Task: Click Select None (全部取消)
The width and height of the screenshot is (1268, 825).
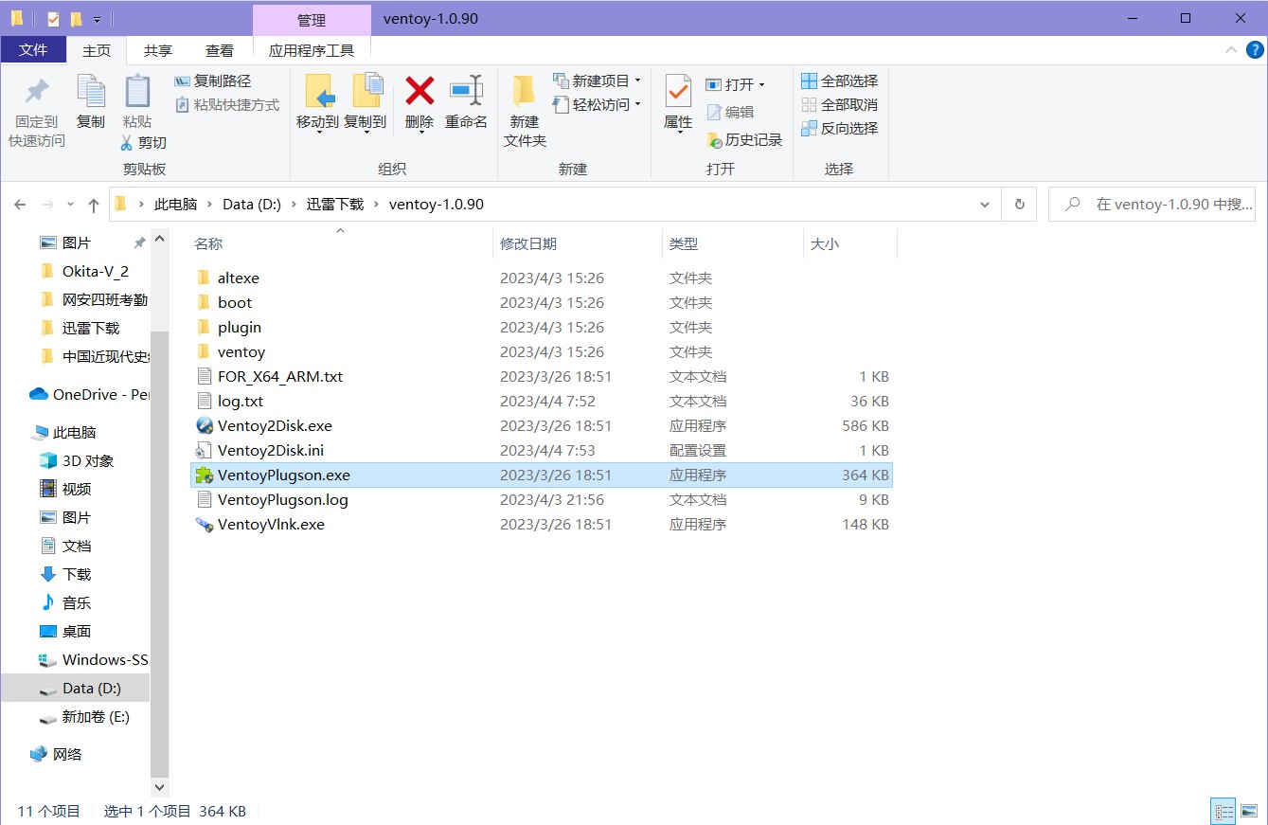Action: (x=840, y=105)
